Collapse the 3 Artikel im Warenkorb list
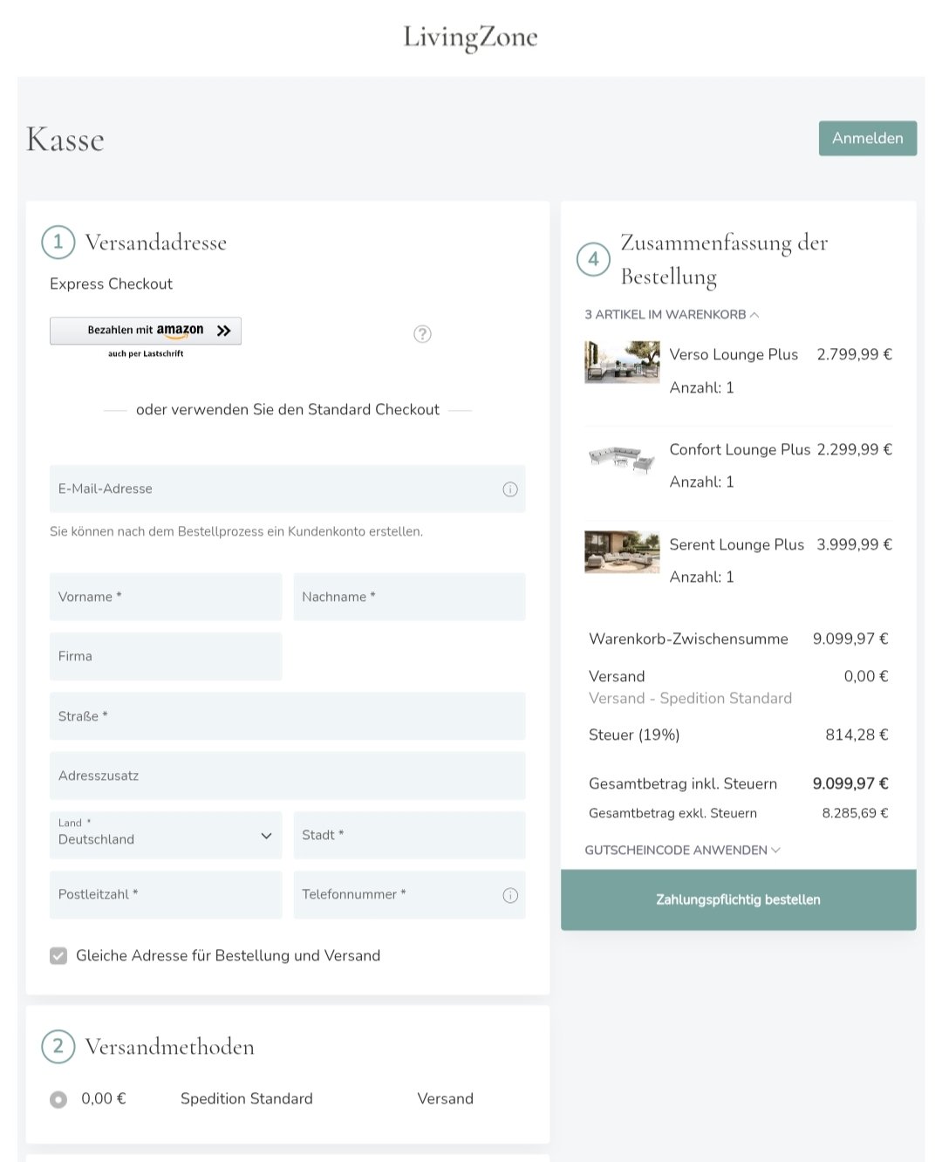The height and width of the screenshot is (1162, 942). tap(672, 315)
